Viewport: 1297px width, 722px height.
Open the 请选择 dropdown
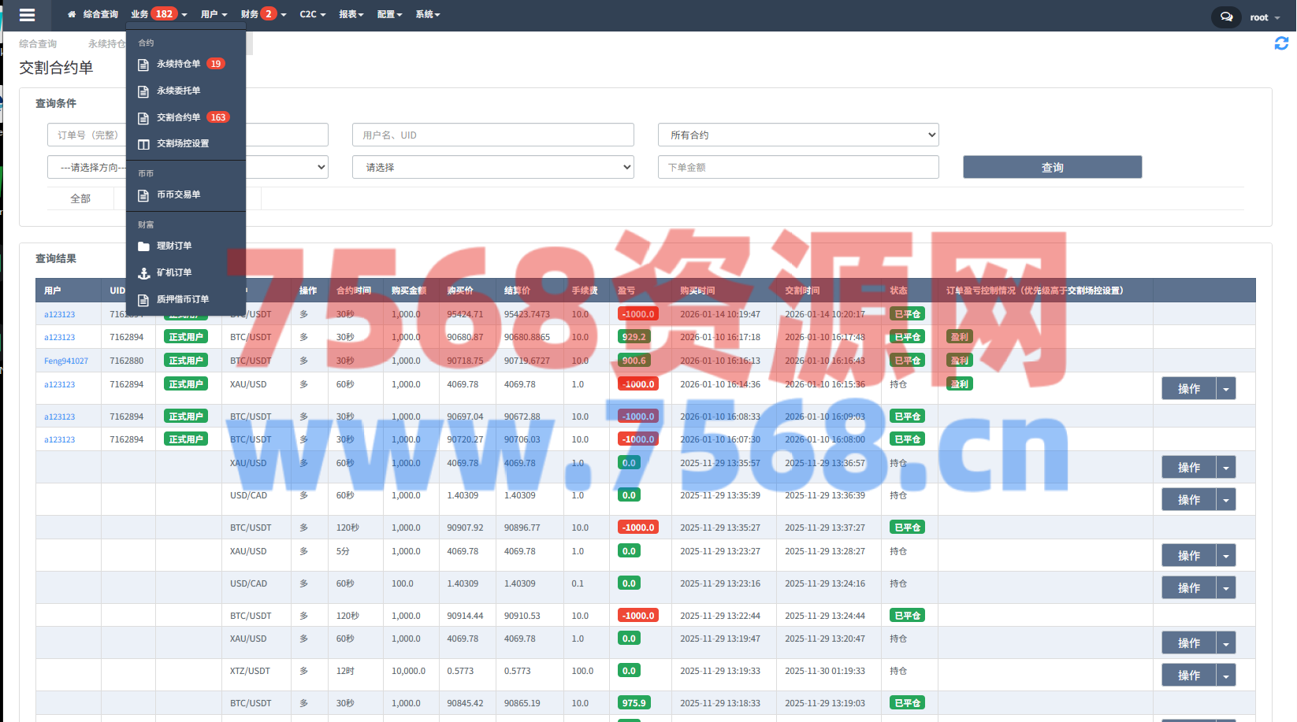[492, 168]
